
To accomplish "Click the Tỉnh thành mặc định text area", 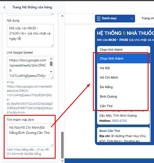I will pyautogui.click(x=30, y=135).
